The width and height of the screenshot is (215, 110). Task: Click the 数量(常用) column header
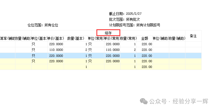pyautogui.click(x=129, y=38)
